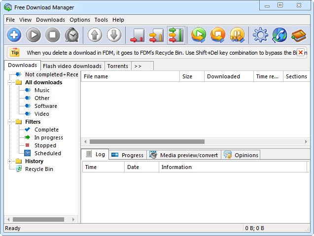Show more tabs with the >> tab
Viewport: 314px width, 236px height.
[x=142, y=66]
